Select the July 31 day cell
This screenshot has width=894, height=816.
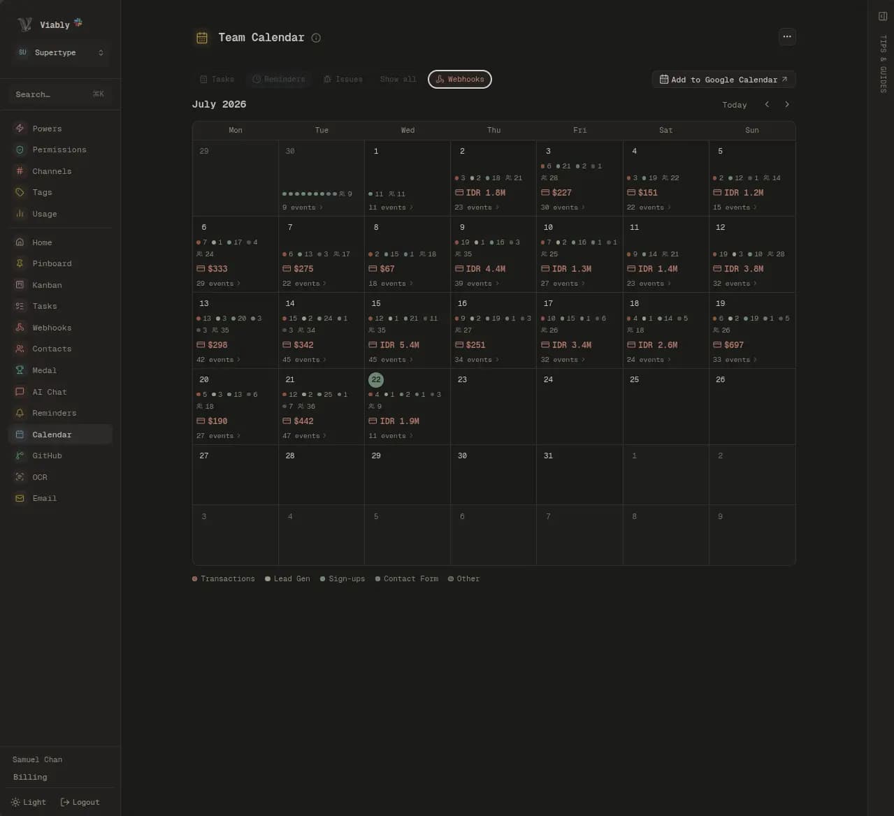pyautogui.click(x=579, y=474)
